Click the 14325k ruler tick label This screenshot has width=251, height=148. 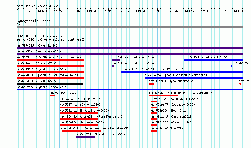[26, 11]
